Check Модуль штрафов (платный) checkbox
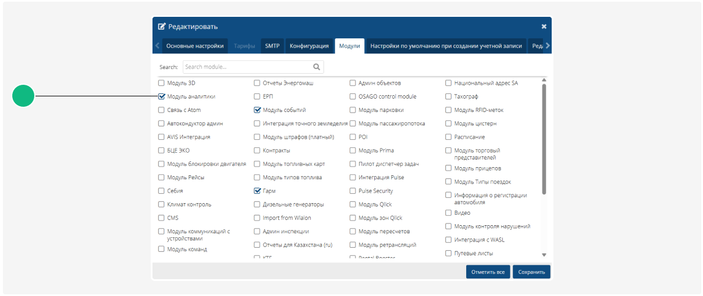703x296 pixels. click(x=257, y=137)
